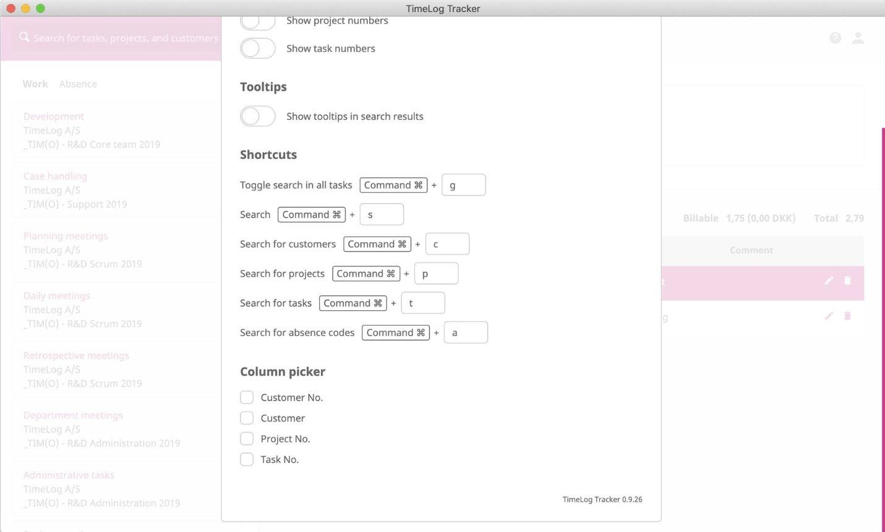This screenshot has width=885, height=532.
Task: Select the Daily meetings task
Action: (x=57, y=295)
